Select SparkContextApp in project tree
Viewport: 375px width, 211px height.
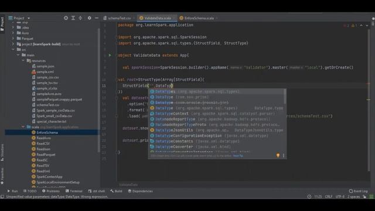(49, 176)
